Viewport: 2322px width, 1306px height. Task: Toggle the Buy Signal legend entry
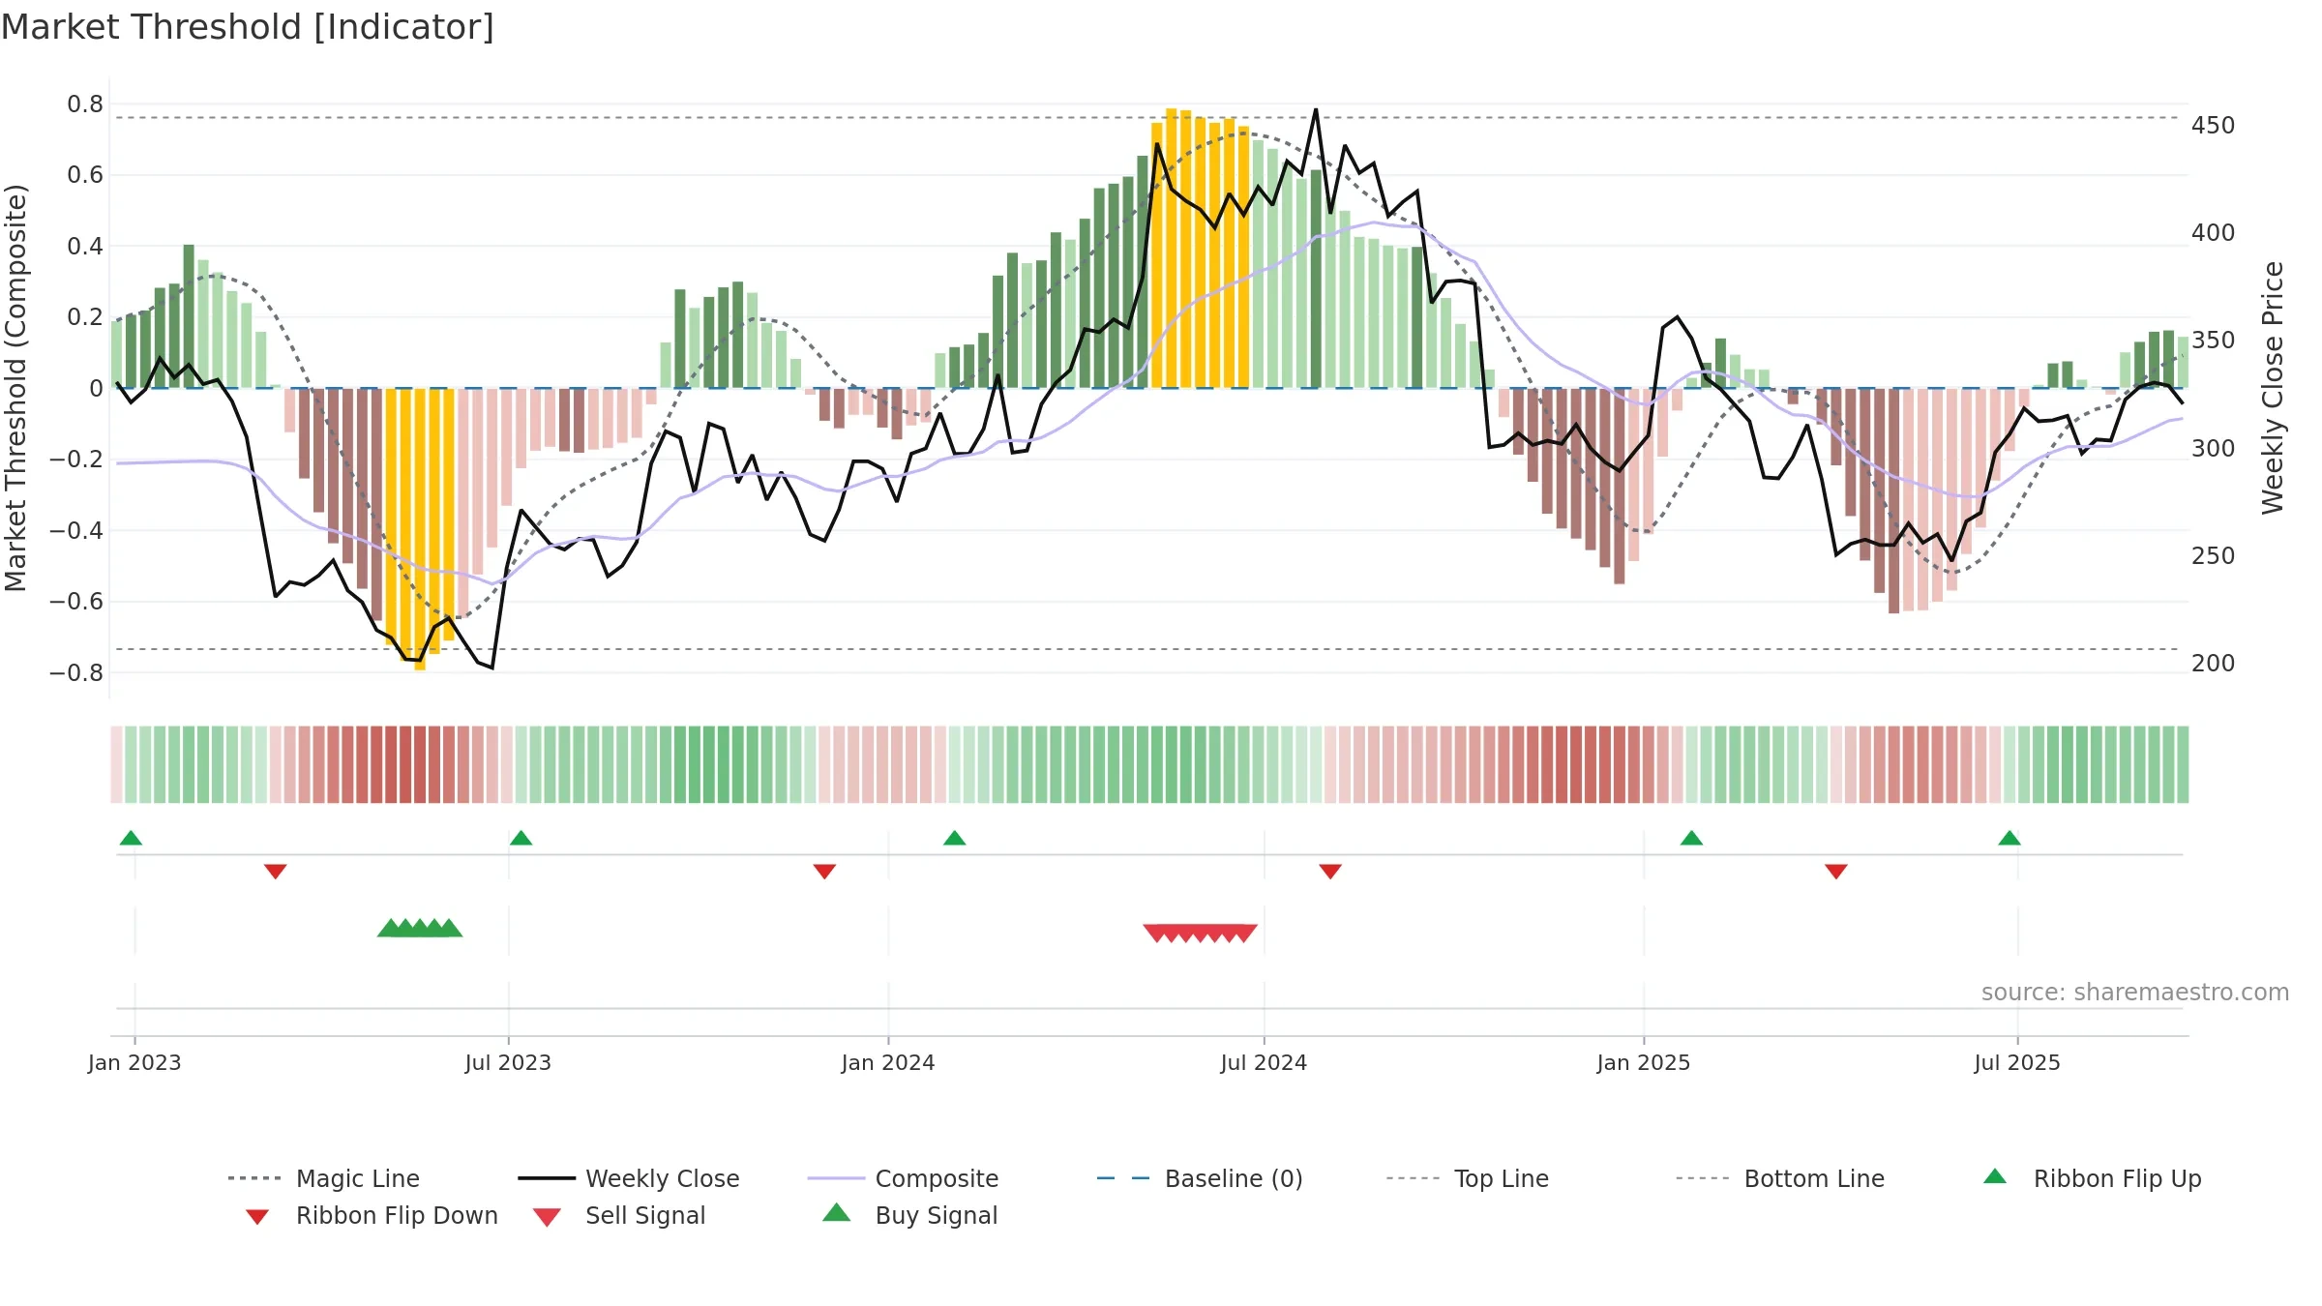(909, 1215)
